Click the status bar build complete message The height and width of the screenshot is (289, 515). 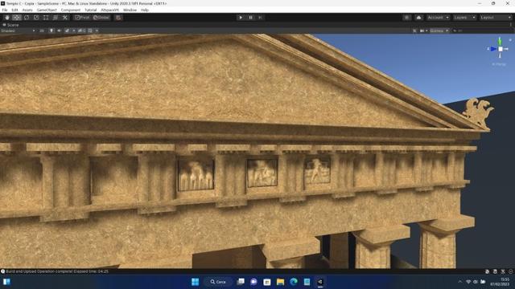pyautogui.click(x=57, y=271)
